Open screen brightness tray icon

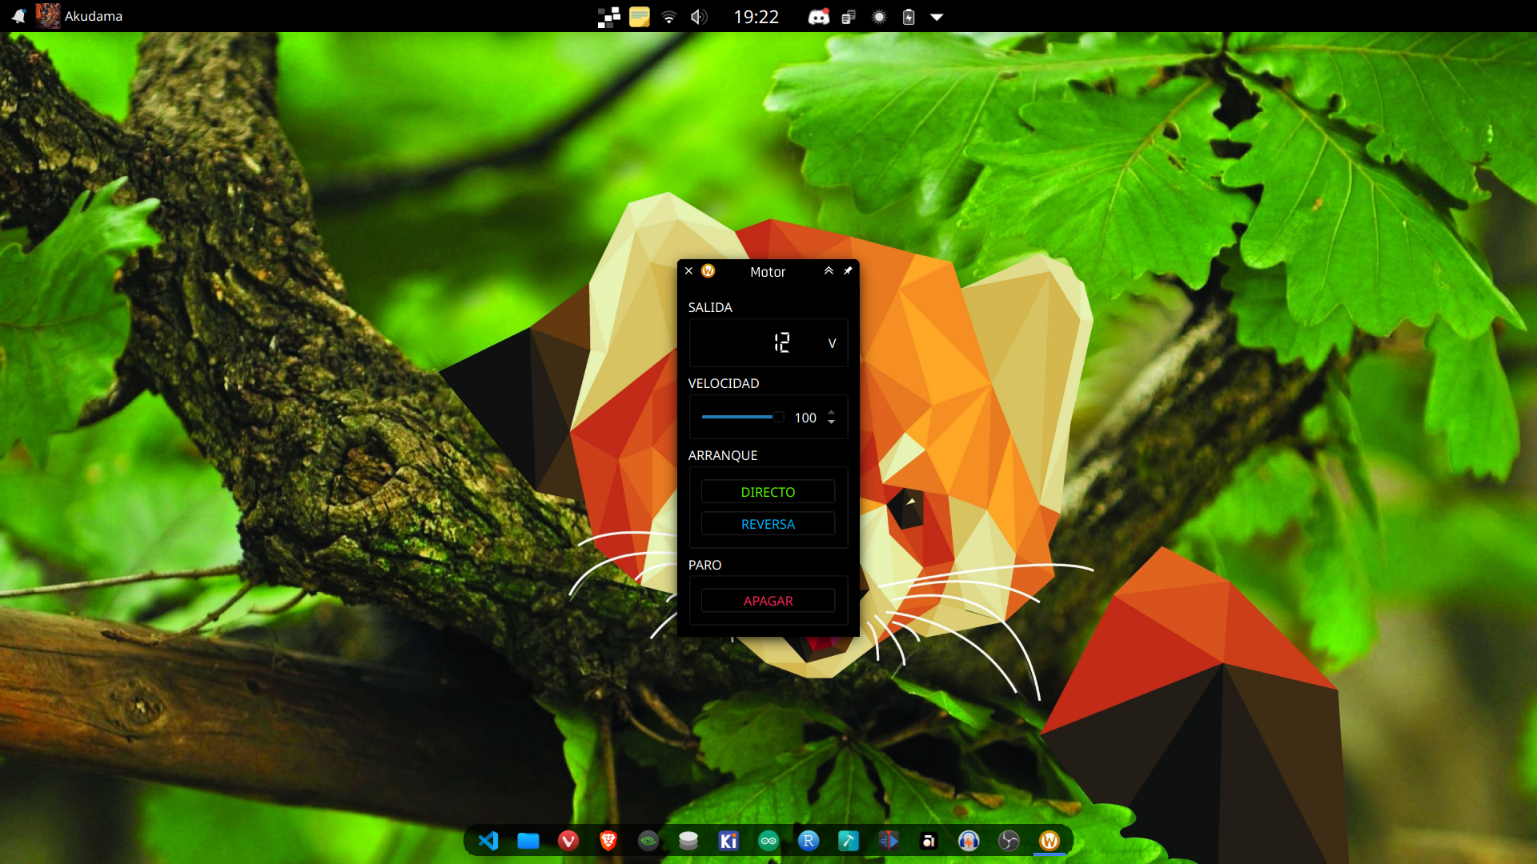coord(879,17)
